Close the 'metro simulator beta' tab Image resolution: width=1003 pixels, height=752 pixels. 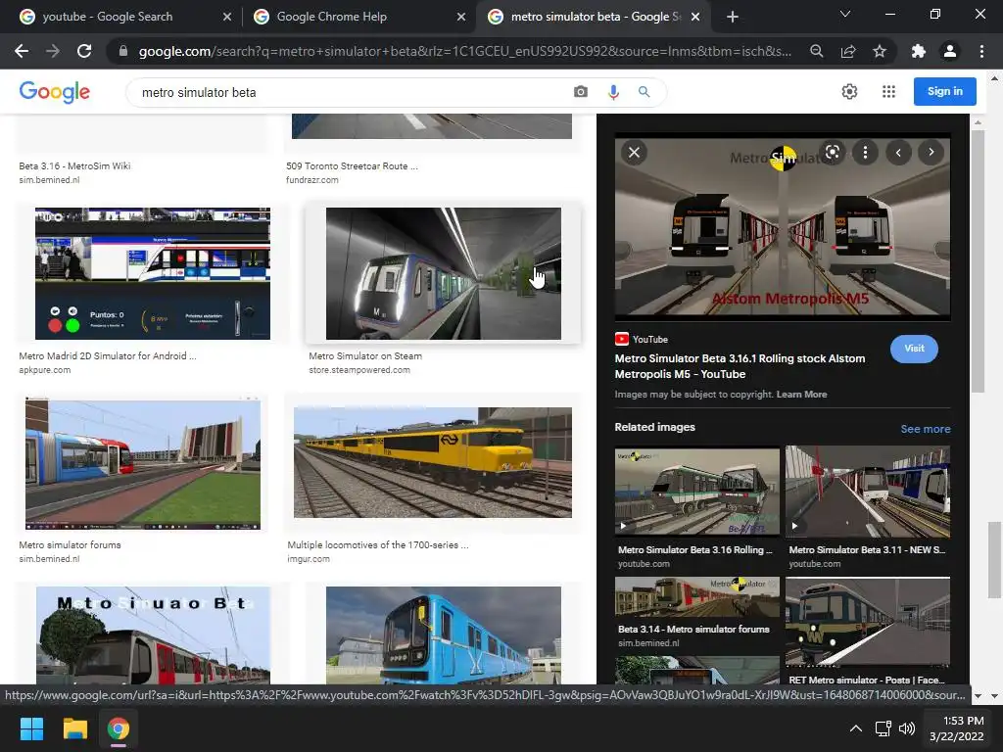[695, 17]
